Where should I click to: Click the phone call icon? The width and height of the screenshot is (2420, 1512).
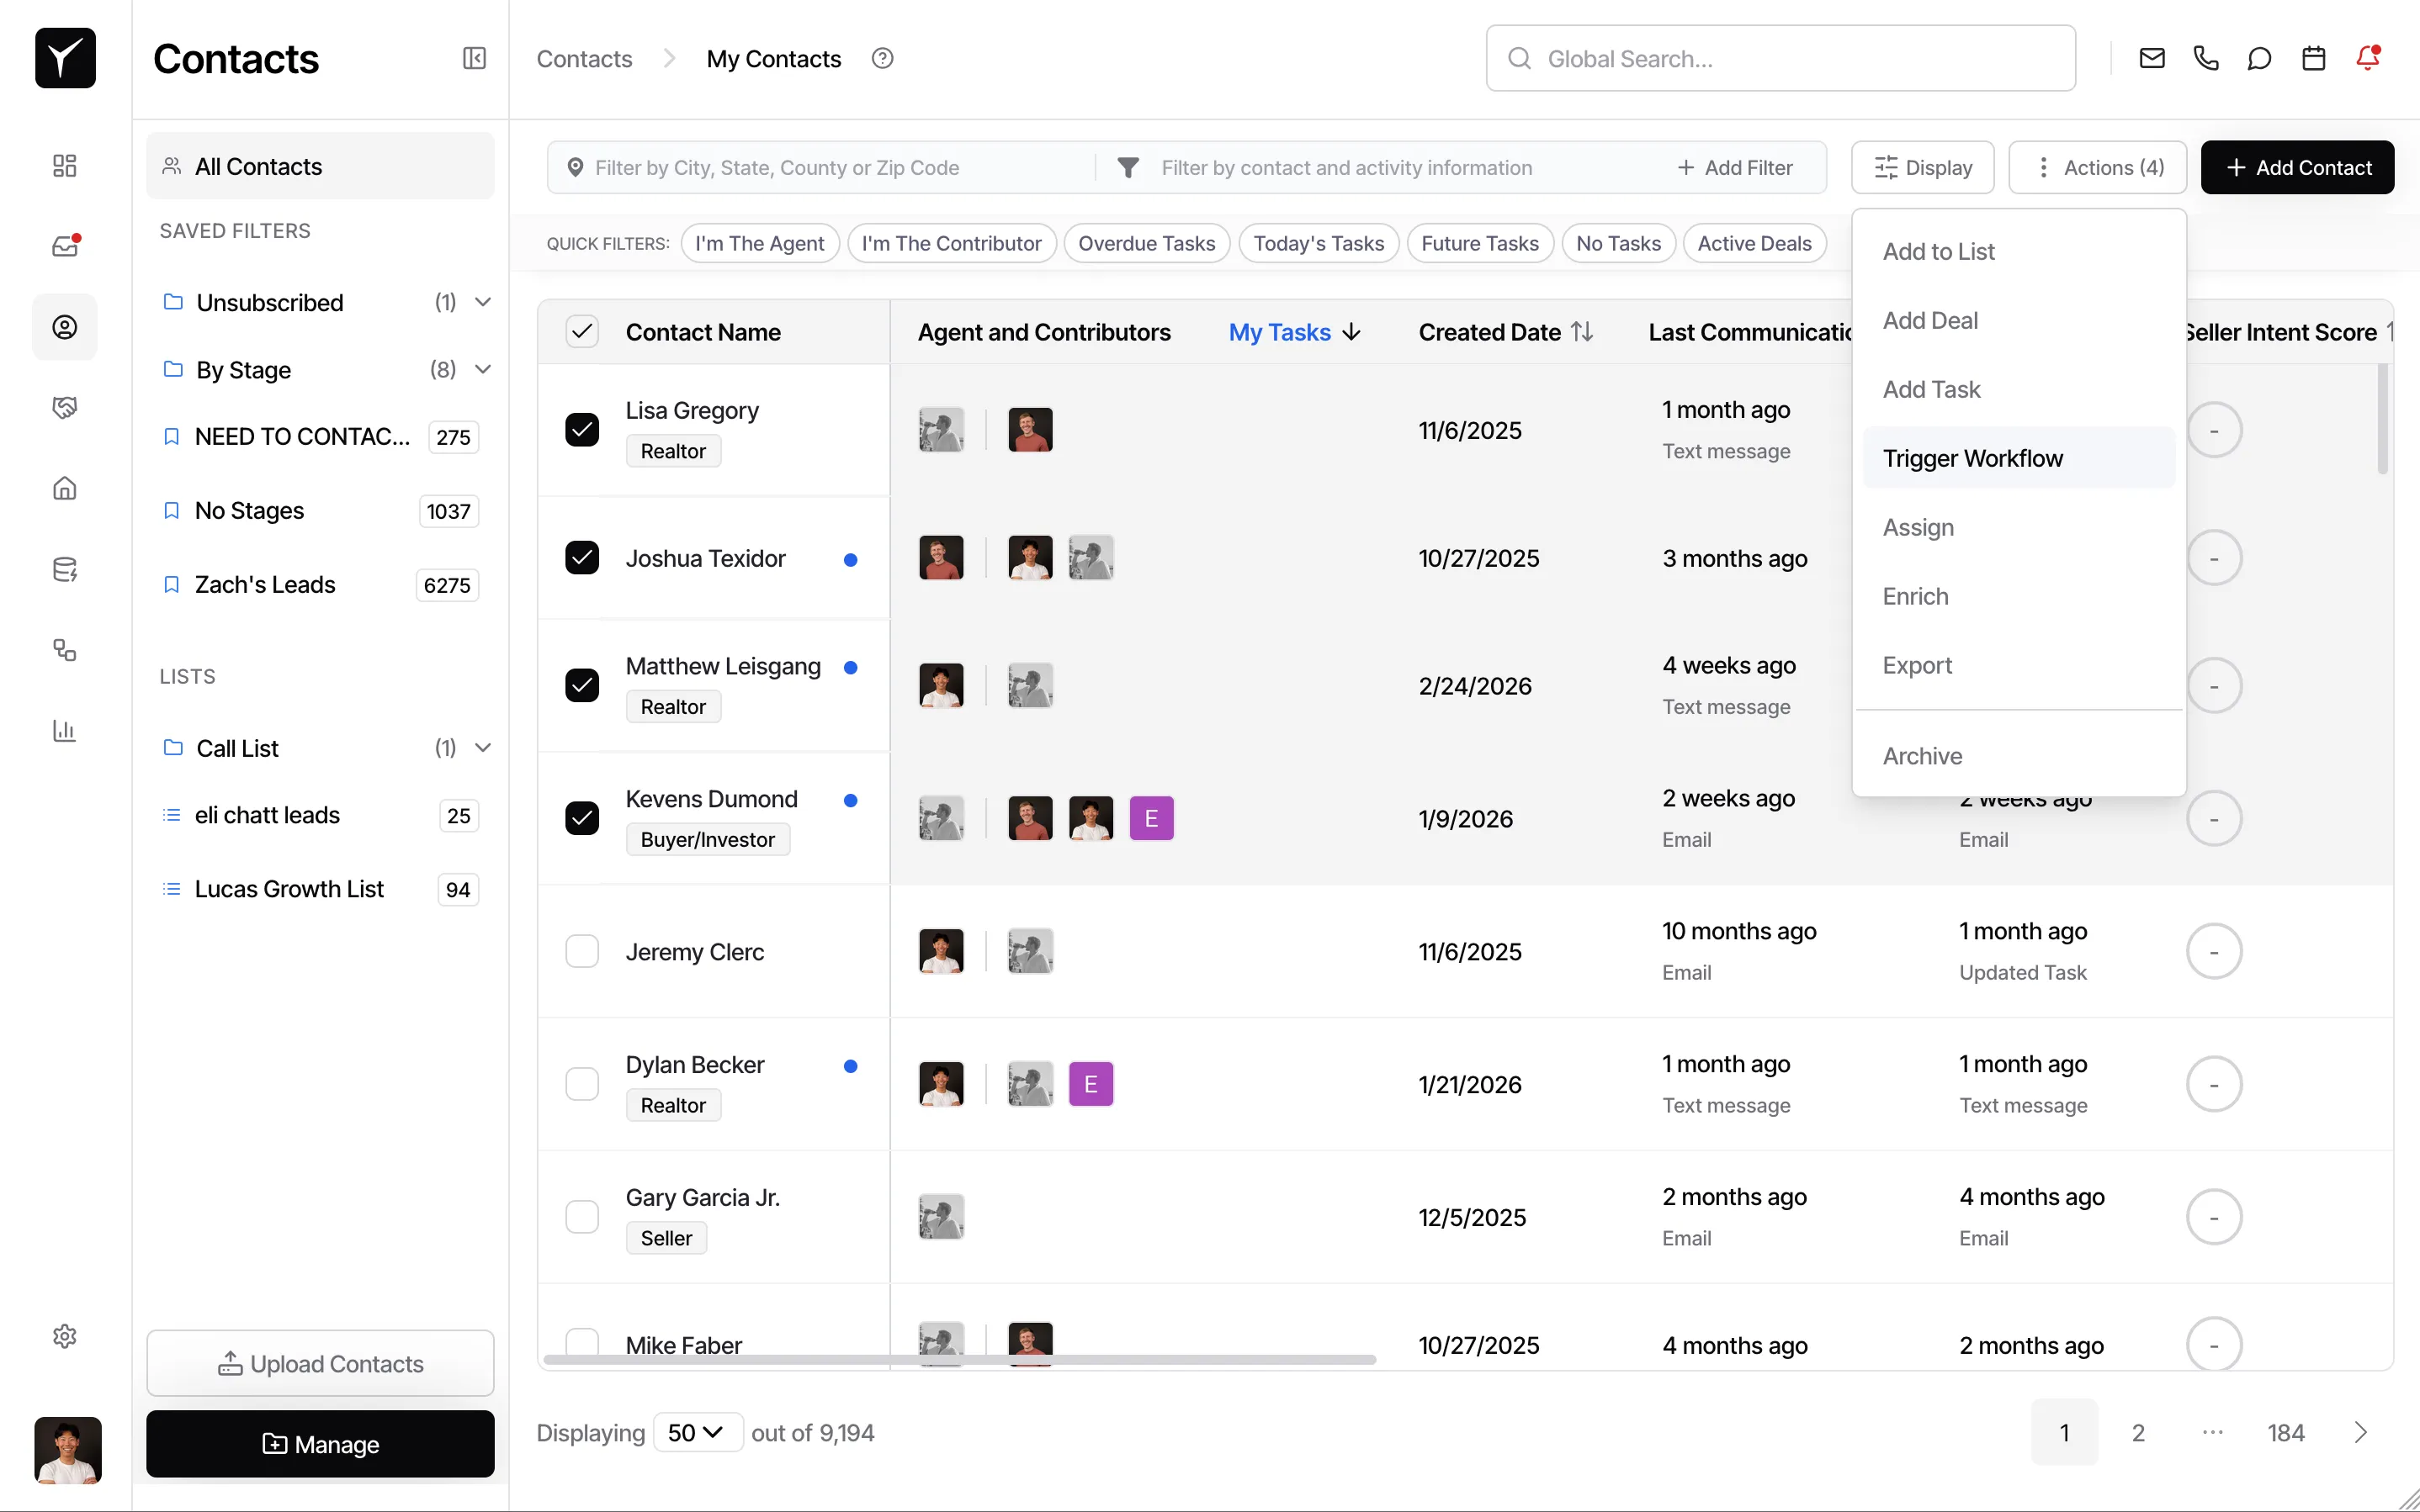point(2206,58)
